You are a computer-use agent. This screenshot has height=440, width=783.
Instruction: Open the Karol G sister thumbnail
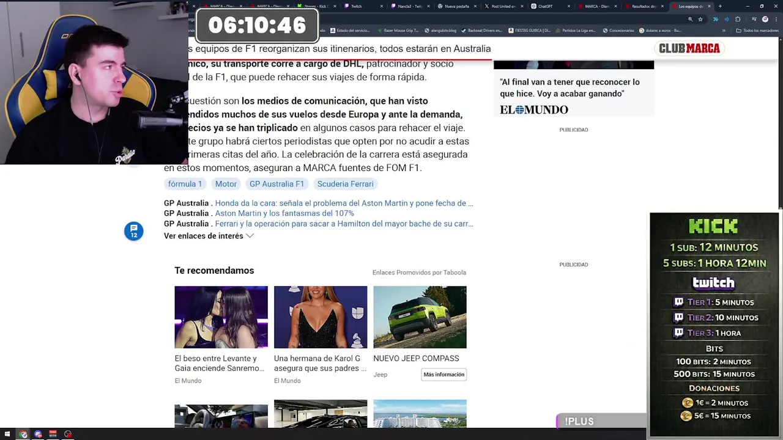321,317
